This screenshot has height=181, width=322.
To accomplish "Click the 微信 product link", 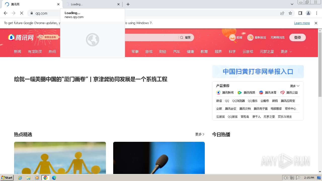I will [219, 101].
